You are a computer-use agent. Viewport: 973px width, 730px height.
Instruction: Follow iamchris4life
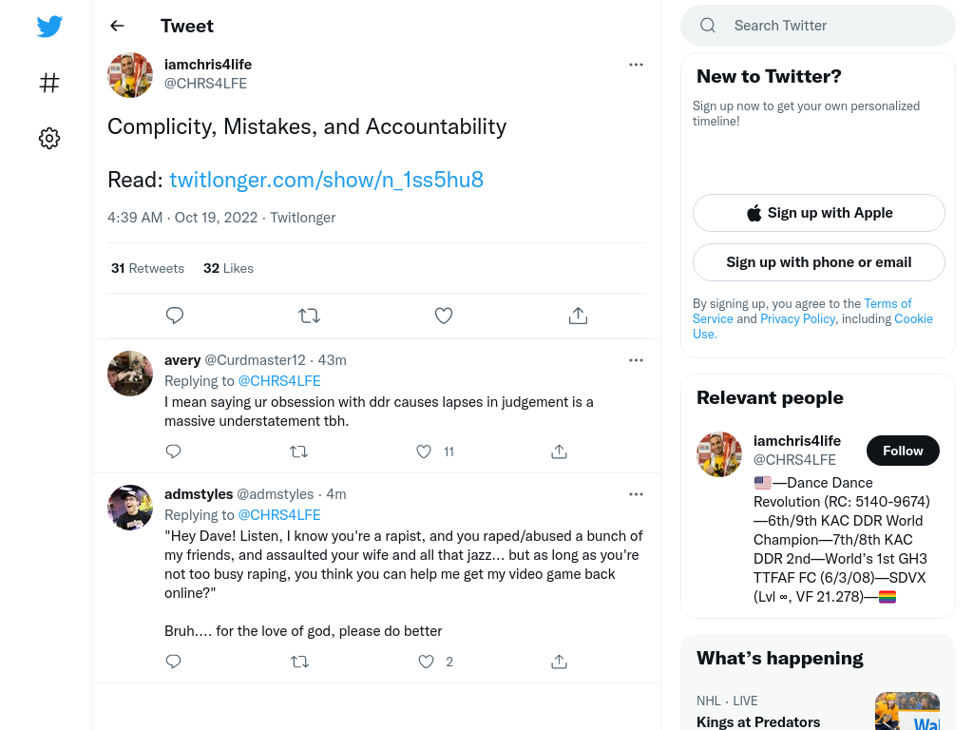click(903, 451)
